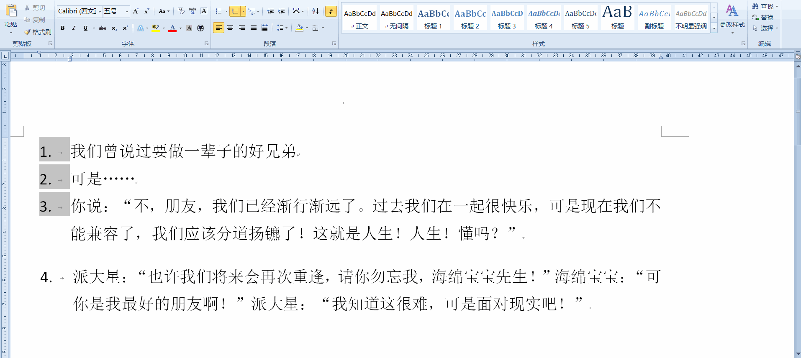The width and height of the screenshot is (801, 358).
Task: Click the Align Right icon
Action: (242, 28)
